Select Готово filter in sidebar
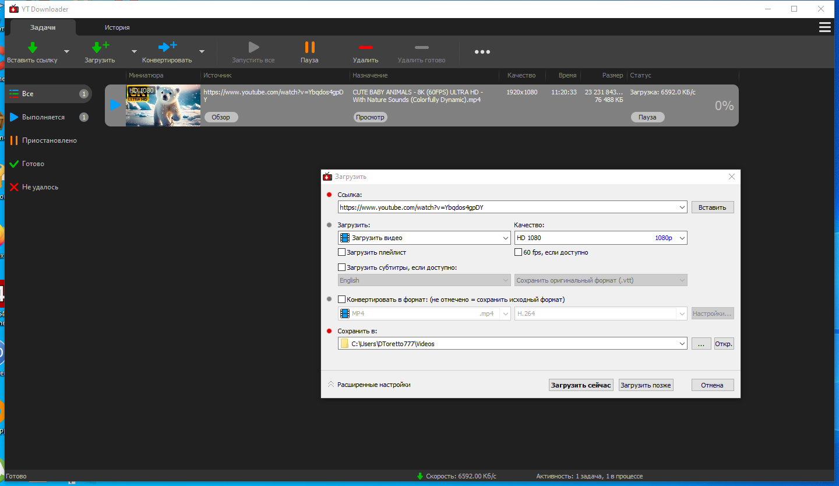Image resolution: width=839 pixels, height=486 pixels. click(x=33, y=164)
